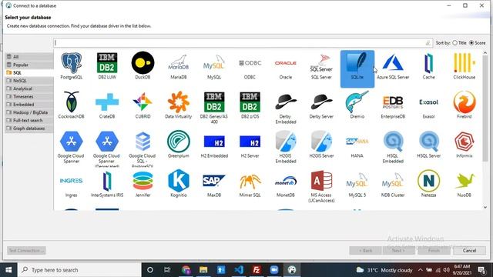Pick the Data Virtuality driver
This screenshot has width=493, height=277.
pos(178,105)
